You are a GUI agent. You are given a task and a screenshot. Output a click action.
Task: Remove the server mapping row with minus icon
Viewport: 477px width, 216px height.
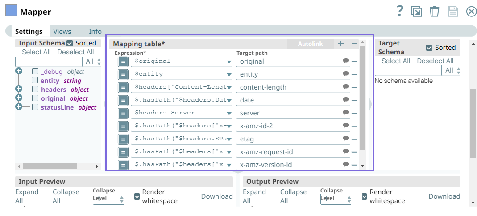click(x=354, y=113)
